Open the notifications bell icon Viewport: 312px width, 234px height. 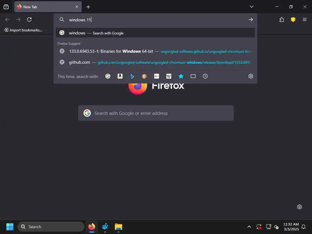pos(303,227)
